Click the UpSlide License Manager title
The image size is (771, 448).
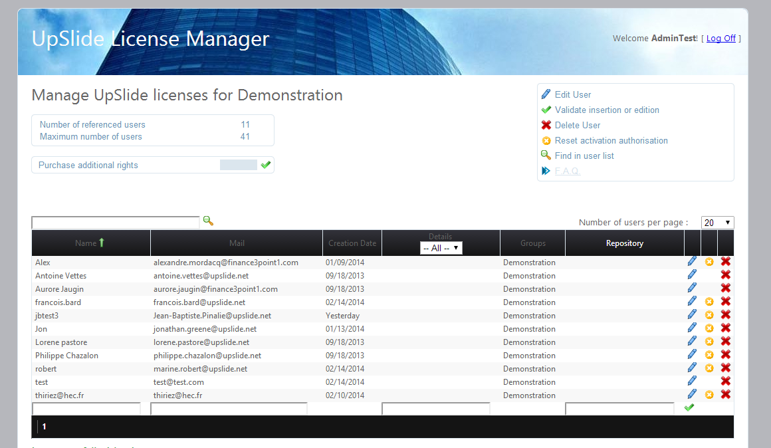150,39
